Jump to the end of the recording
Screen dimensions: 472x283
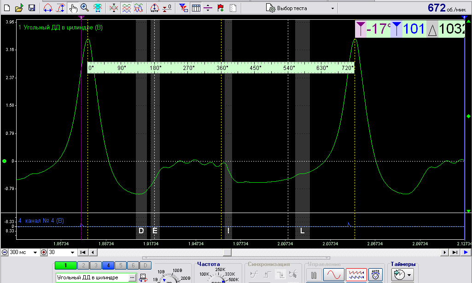tap(455, 252)
